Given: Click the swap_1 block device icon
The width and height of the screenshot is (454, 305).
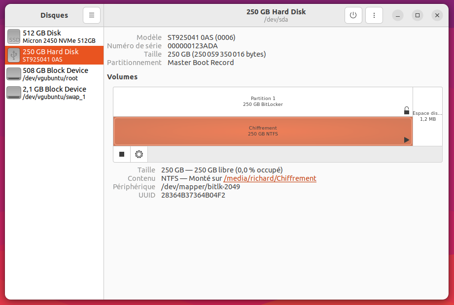Looking at the screenshot, I should (x=14, y=93).
